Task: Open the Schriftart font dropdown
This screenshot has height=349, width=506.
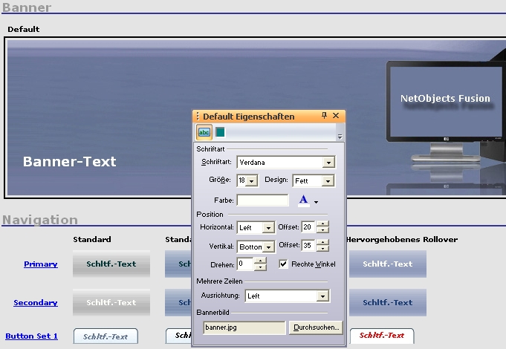Action: pos(328,162)
